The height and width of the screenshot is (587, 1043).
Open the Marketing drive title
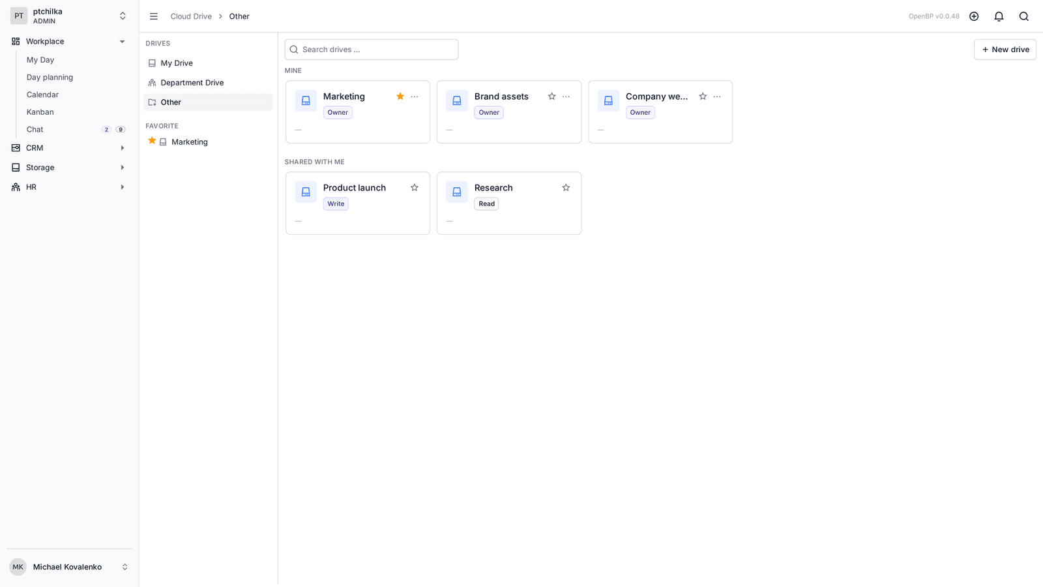pos(344,97)
